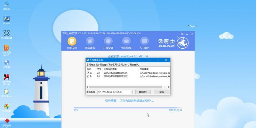The width and height of the screenshot is (256, 128).
Task: Switch to the 在线安装 tab
Action: click(108, 43)
